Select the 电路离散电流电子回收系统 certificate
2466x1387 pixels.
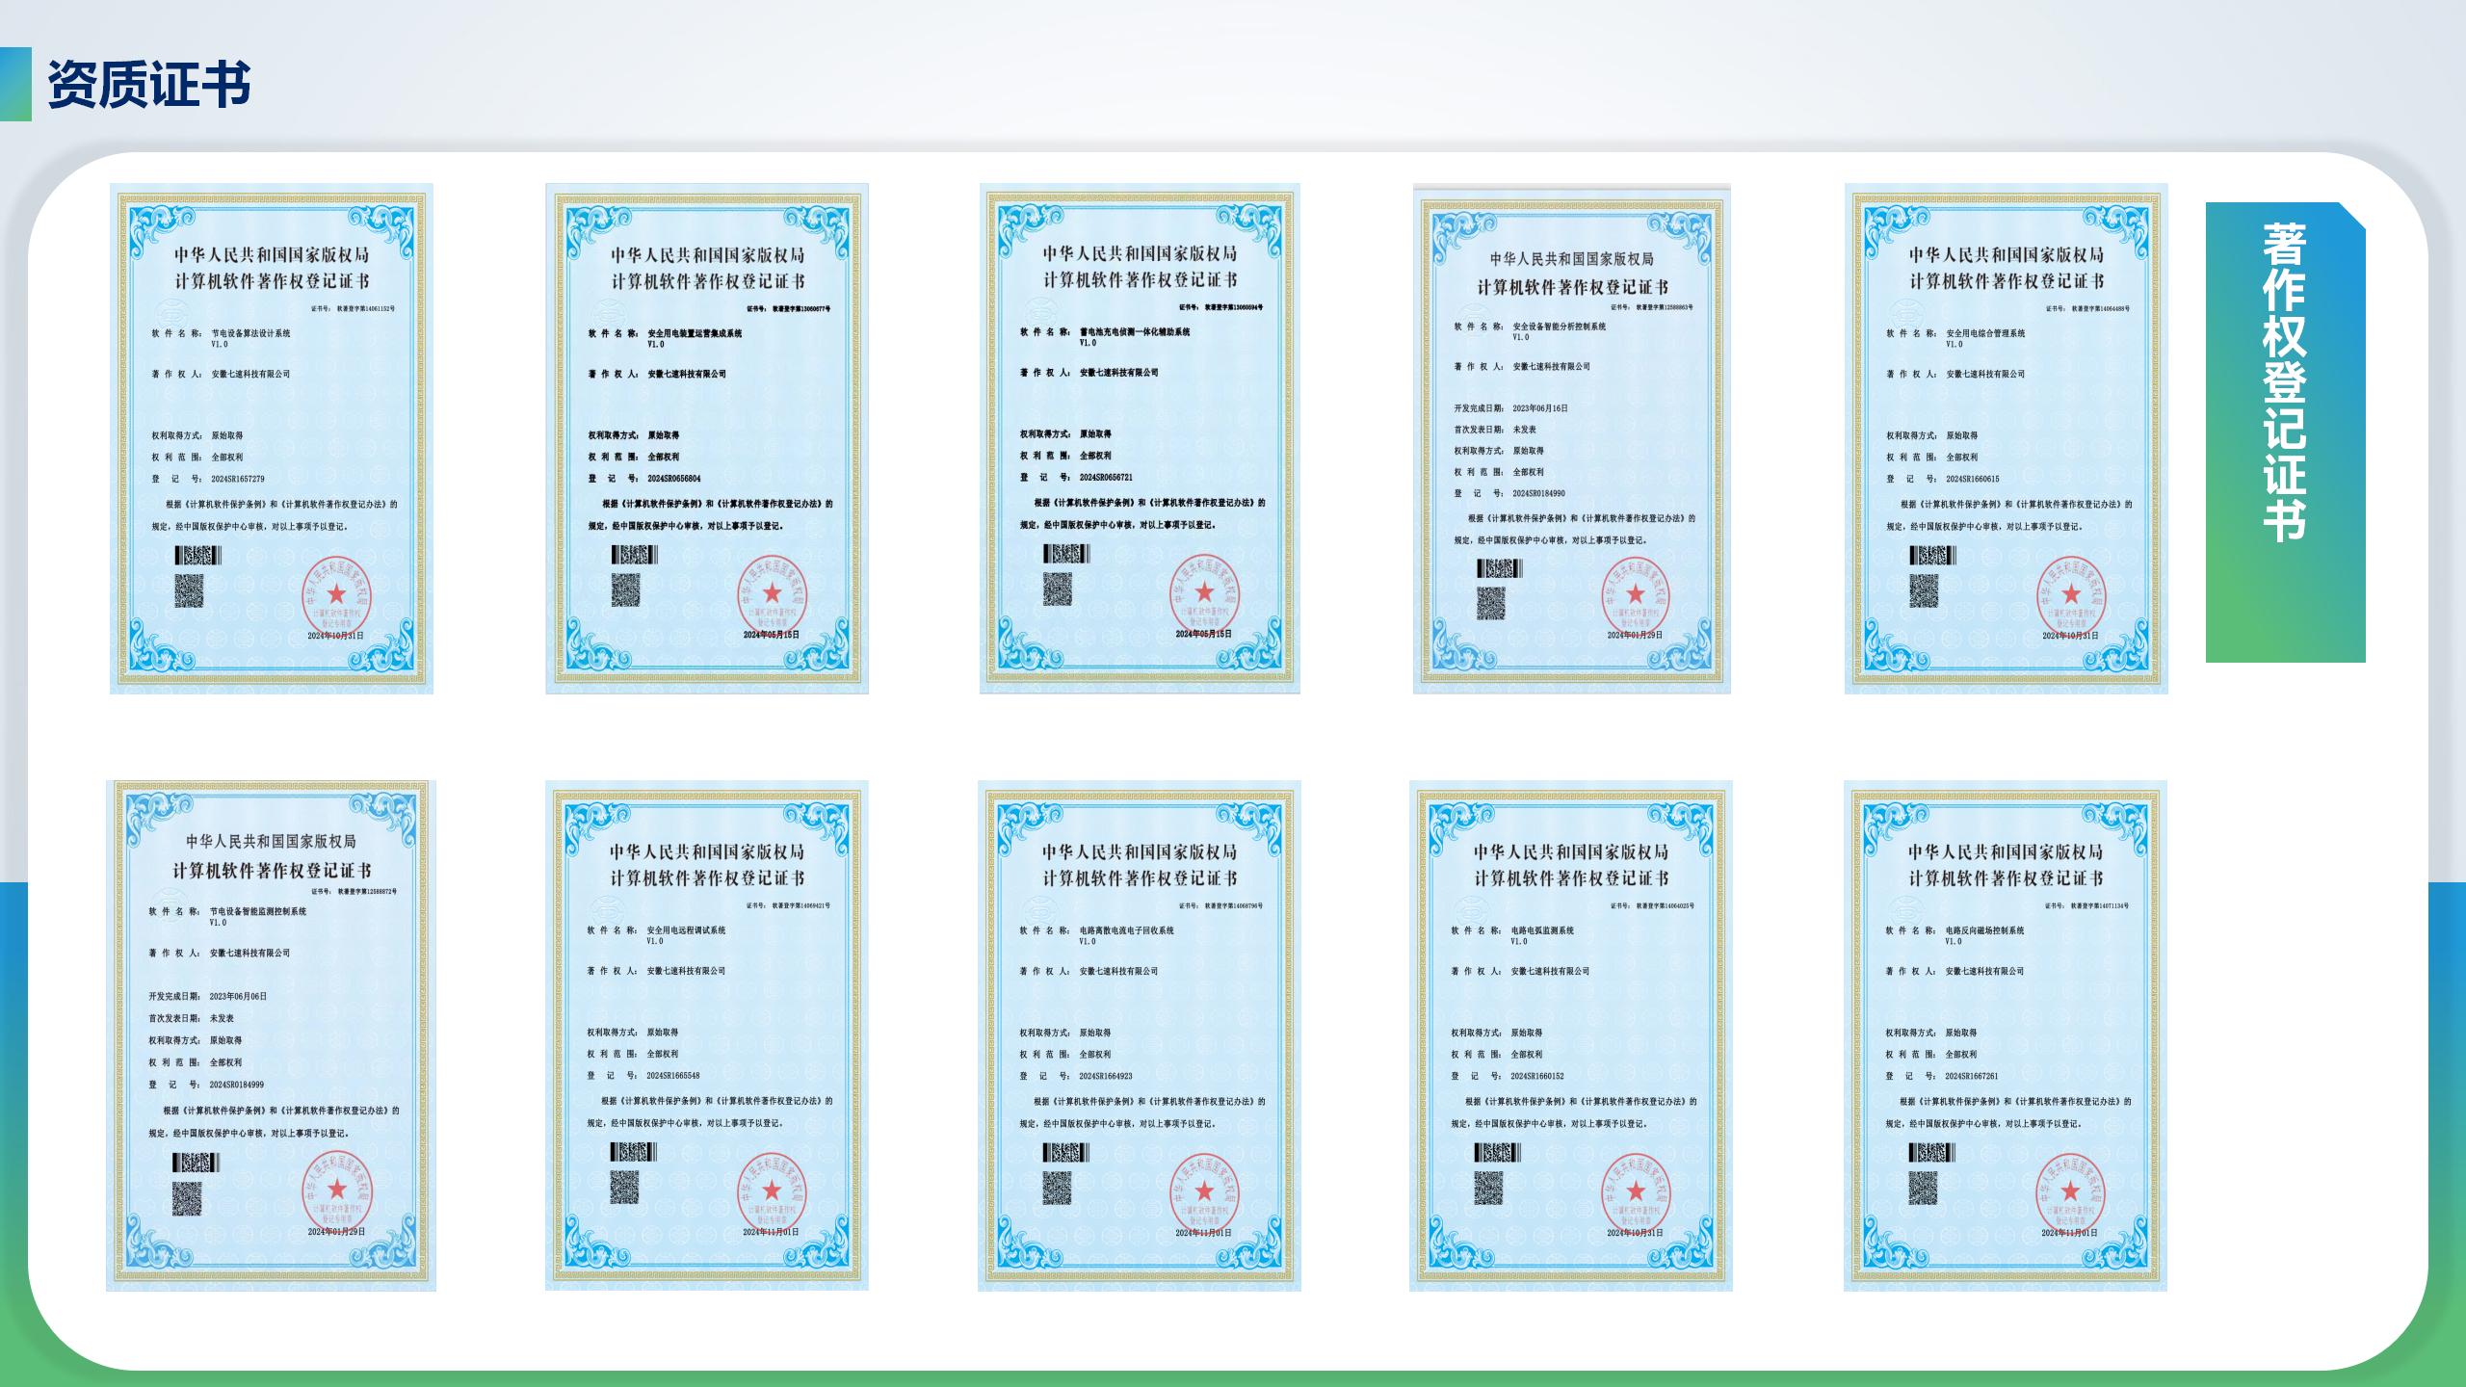(x=1139, y=1035)
